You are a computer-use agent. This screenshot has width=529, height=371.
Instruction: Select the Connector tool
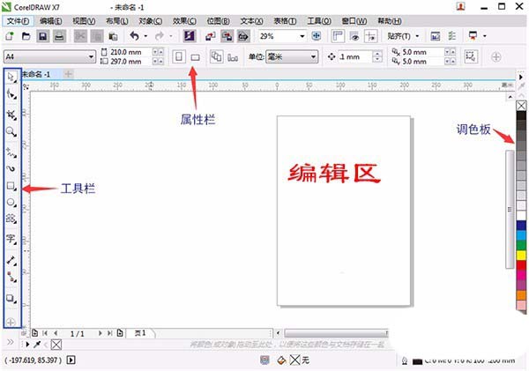click(x=11, y=278)
